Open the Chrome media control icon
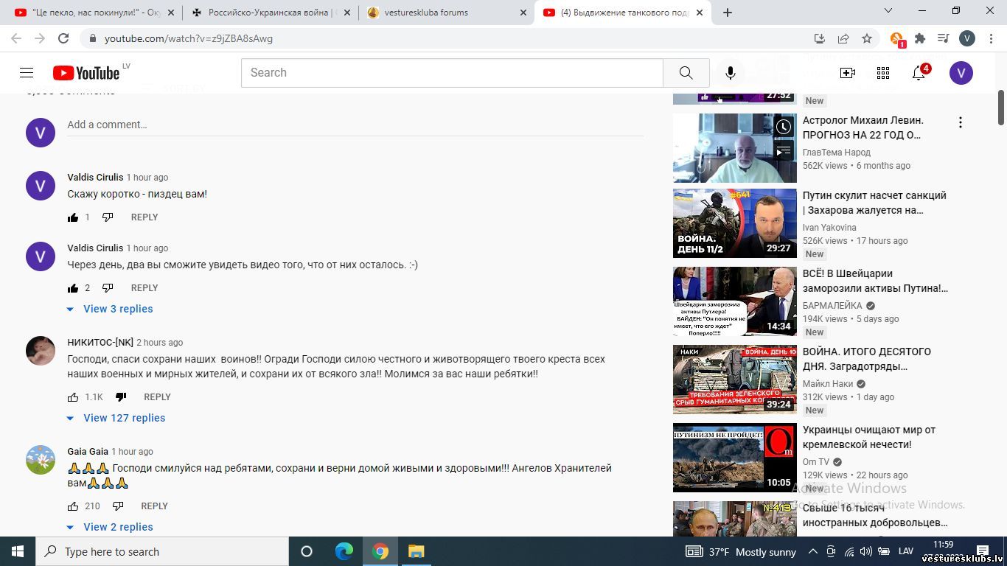This screenshot has height=566, width=1007. pyautogui.click(x=943, y=38)
